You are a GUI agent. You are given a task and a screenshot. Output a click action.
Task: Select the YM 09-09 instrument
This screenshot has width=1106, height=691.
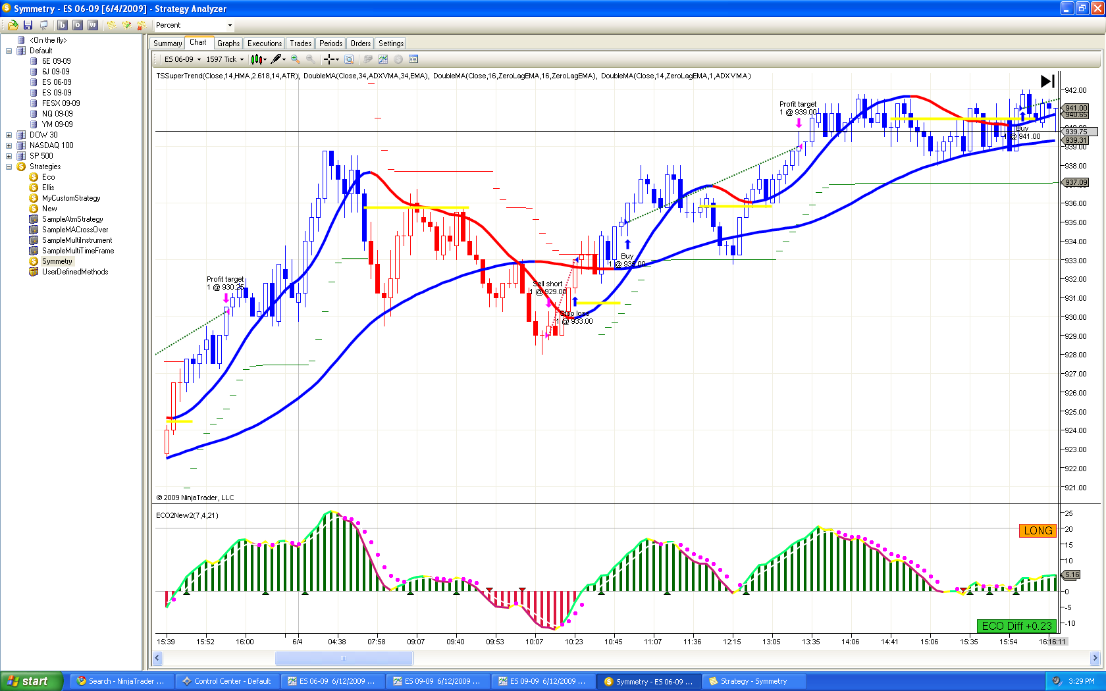click(57, 124)
